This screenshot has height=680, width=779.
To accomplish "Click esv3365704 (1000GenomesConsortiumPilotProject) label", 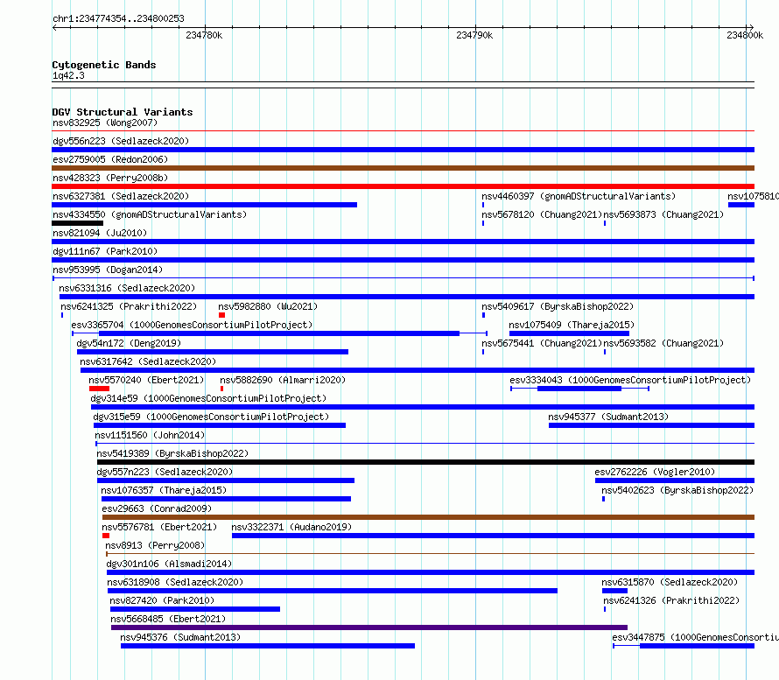I will click(192, 325).
